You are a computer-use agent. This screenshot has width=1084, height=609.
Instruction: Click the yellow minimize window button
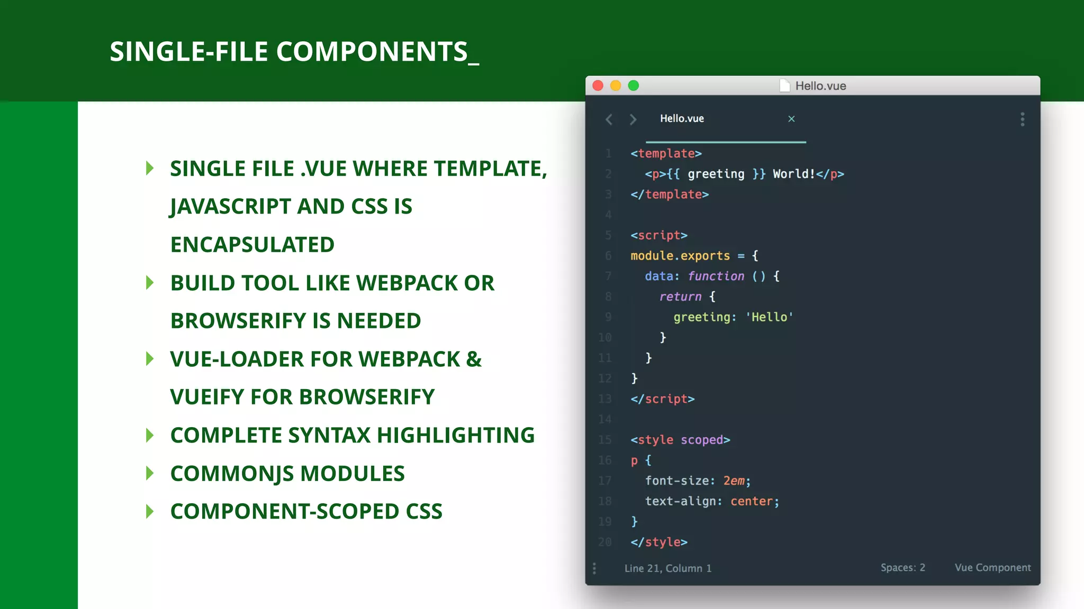point(616,86)
